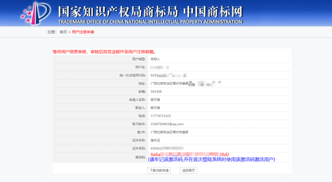332x182 pixels.
Task: Click the 地址 value text
Action: 186,83
